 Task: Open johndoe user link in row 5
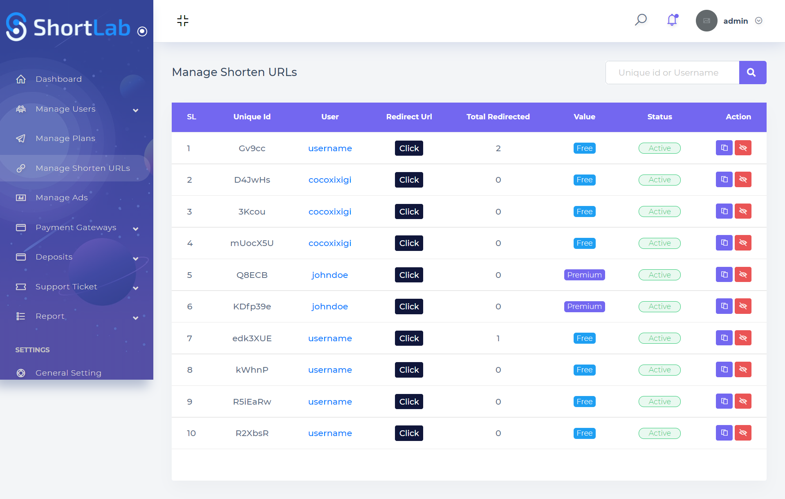330,275
